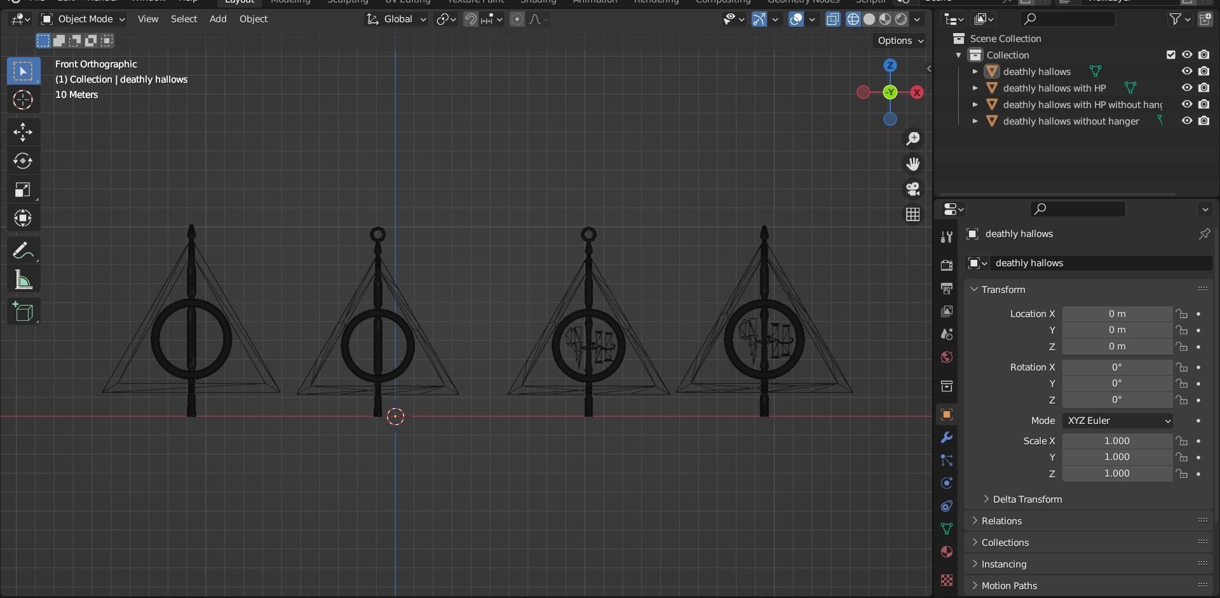Open the Physics properties tab
Viewport: 1220px width, 598px height.
click(947, 483)
